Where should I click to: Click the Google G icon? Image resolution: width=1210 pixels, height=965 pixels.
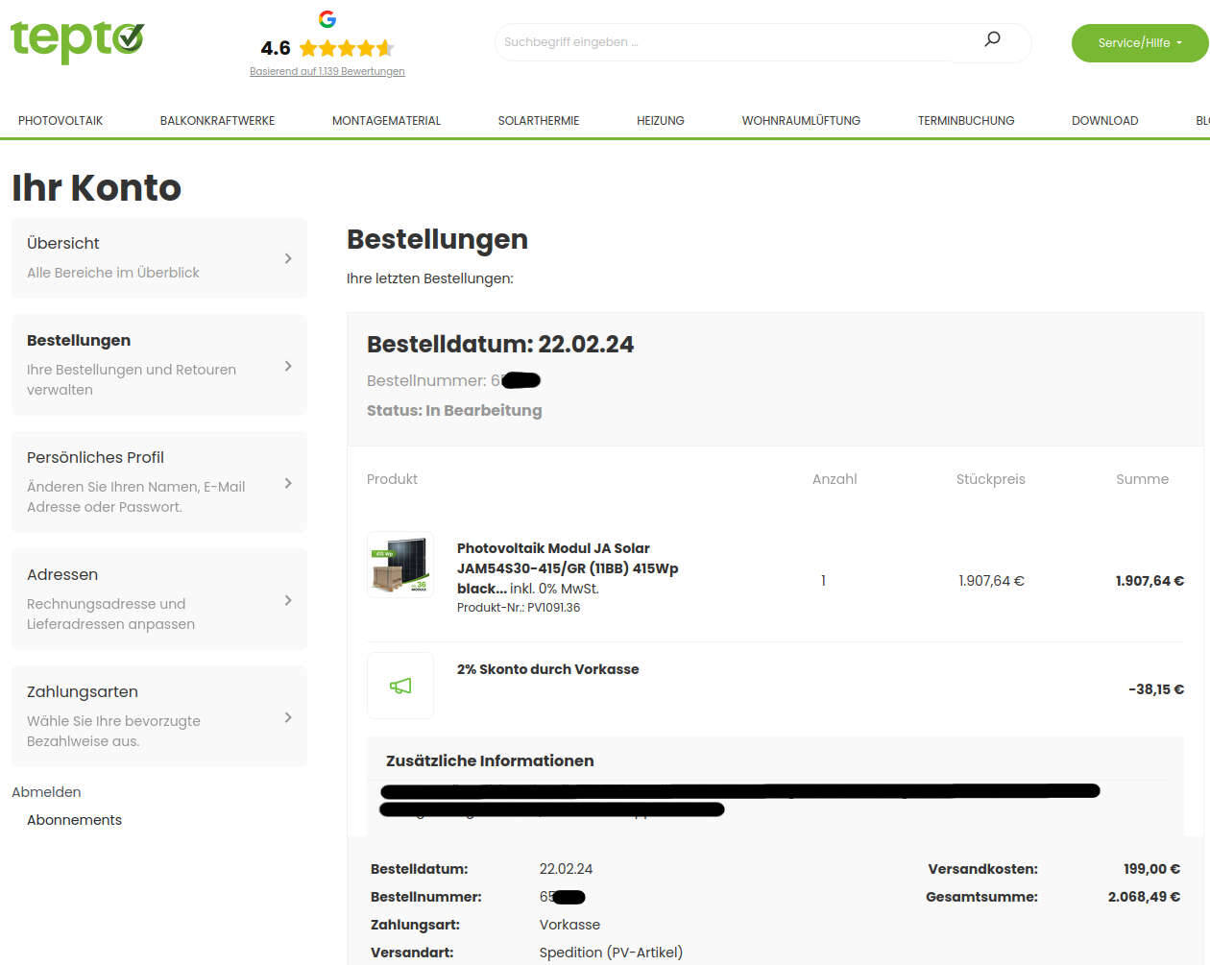pos(327,19)
